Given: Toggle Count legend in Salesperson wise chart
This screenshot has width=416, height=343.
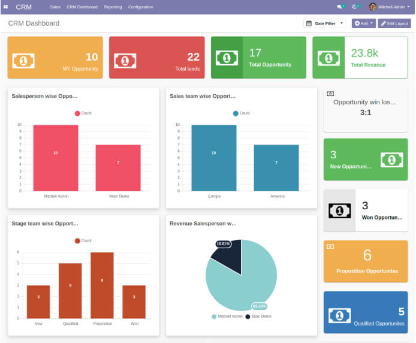Looking at the screenshot, I should coord(83,113).
